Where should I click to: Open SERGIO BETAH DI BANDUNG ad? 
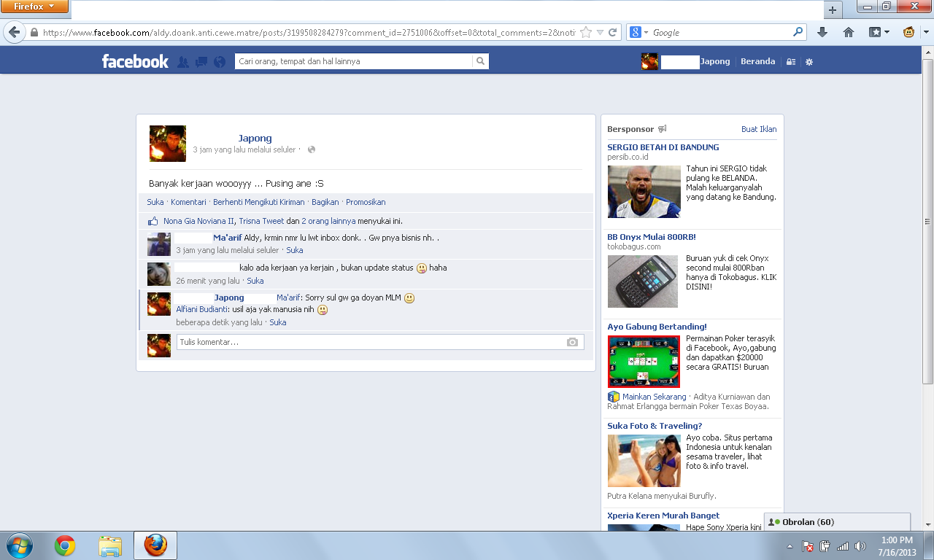click(663, 147)
